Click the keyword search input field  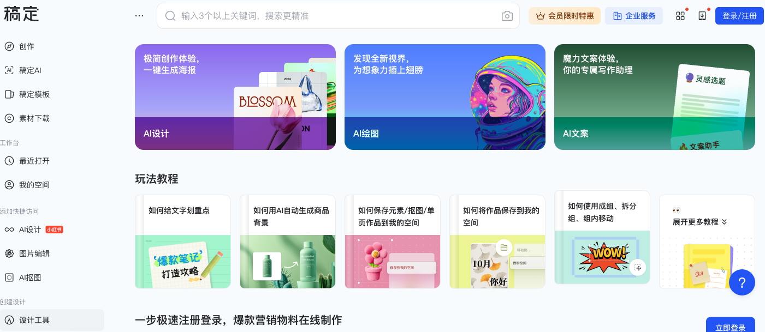pos(338,16)
